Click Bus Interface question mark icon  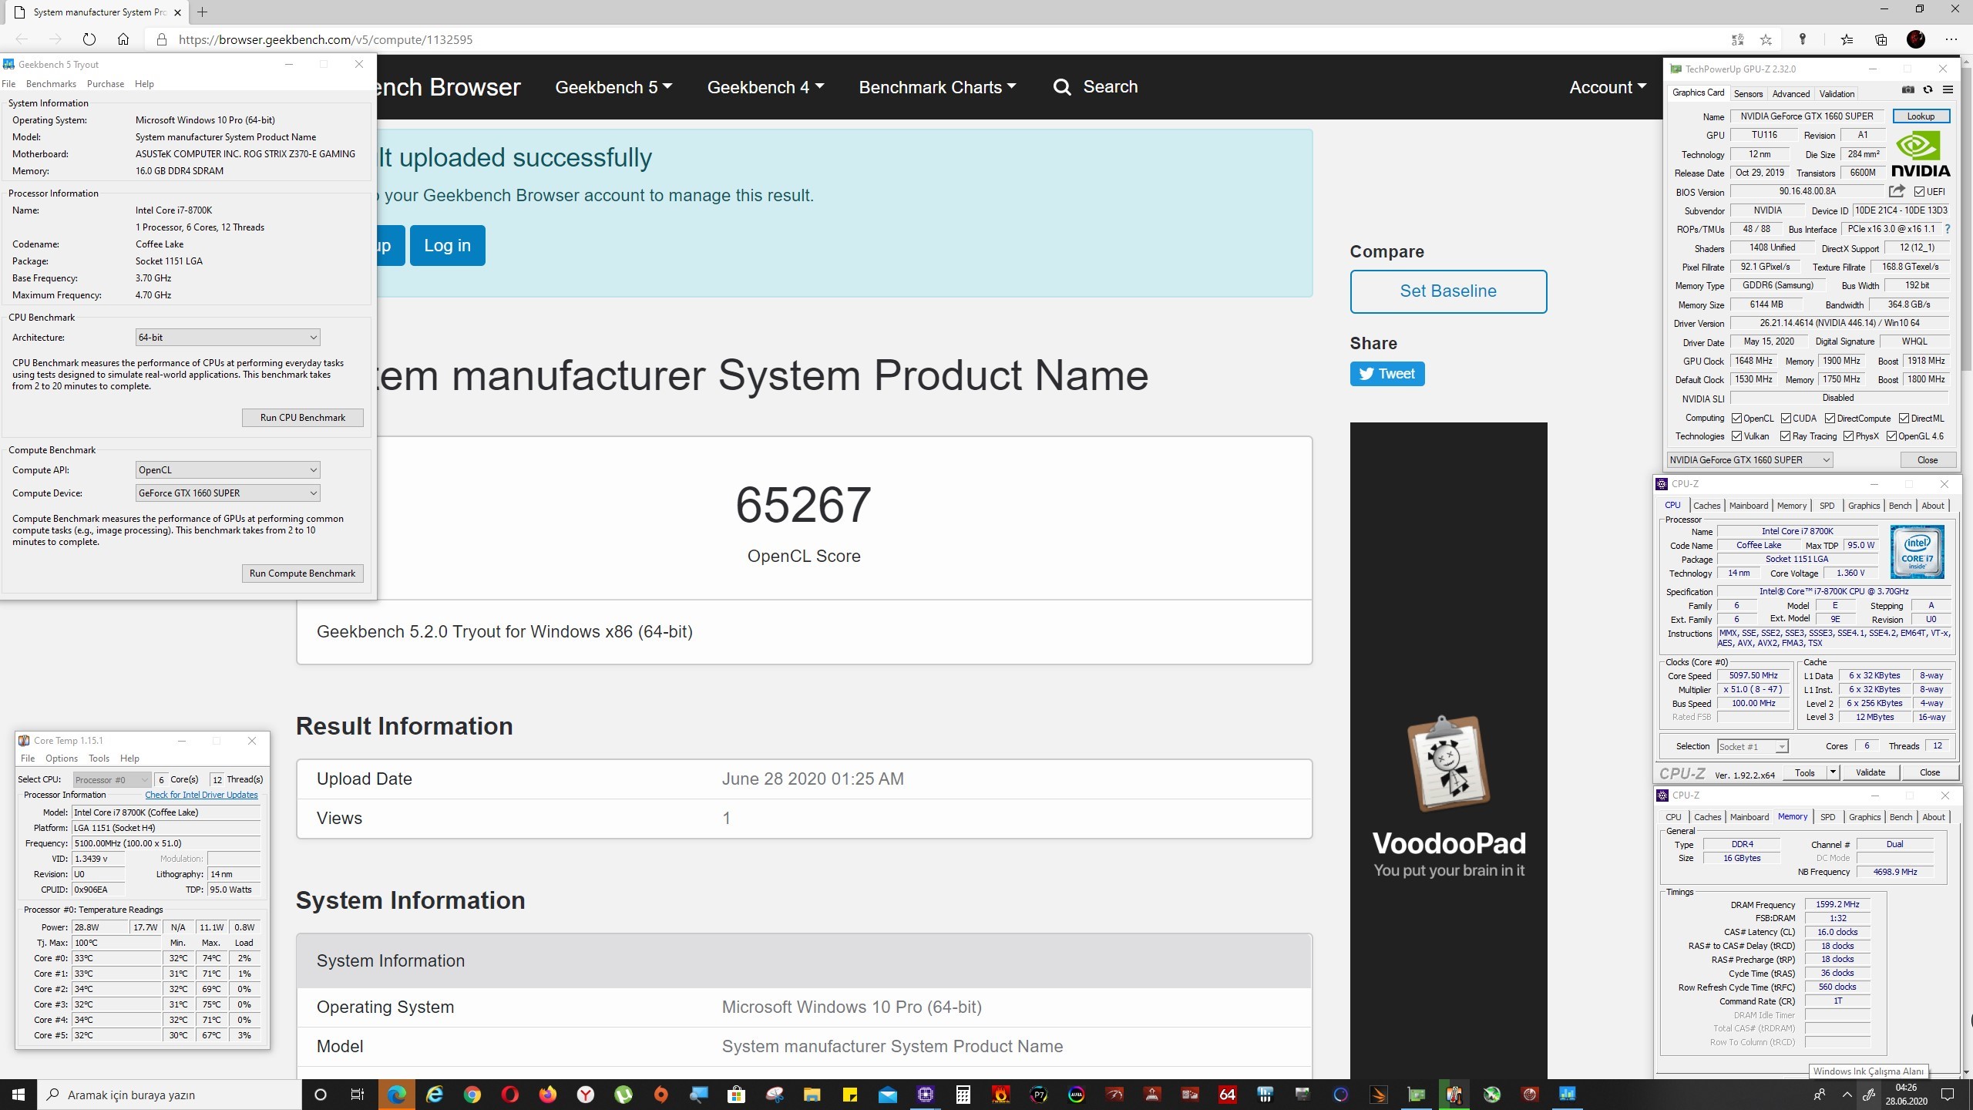[x=1947, y=229]
